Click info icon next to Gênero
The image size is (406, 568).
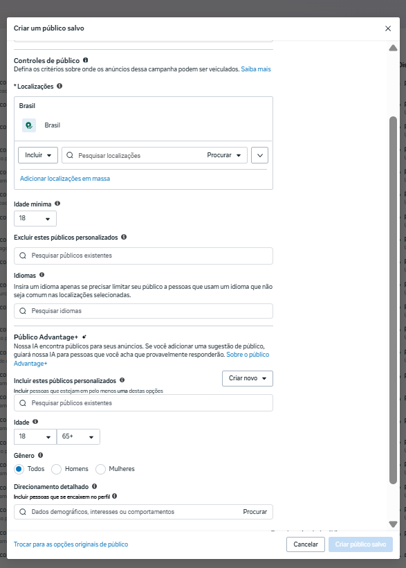[41, 455]
